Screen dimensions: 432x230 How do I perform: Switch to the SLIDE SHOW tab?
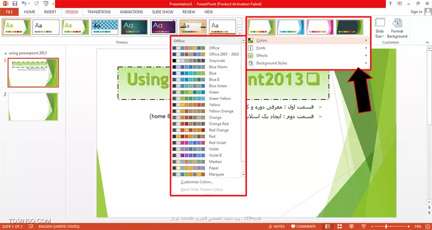tap(162, 12)
